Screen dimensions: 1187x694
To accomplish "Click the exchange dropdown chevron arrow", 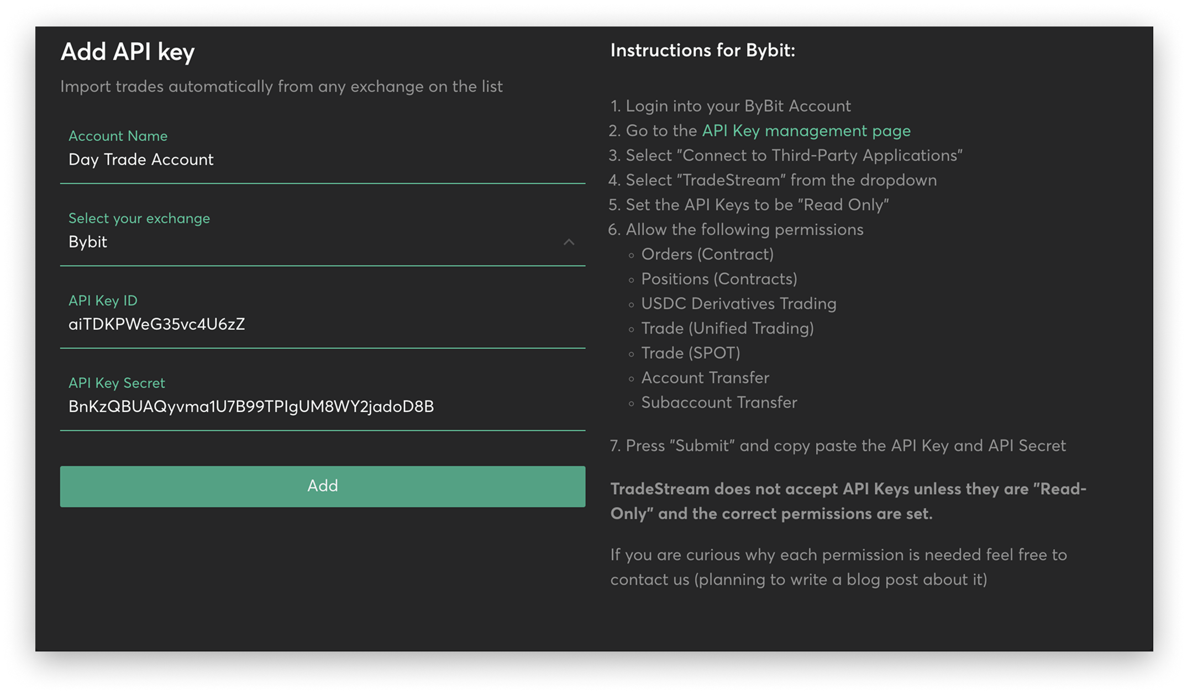I will click(x=569, y=242).
